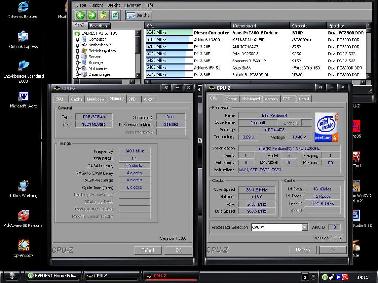This screenshot has width=378, height=283.
Task: Select Betriebssystem icon in EVEREST tree
Action: click(x=84, y=51)
